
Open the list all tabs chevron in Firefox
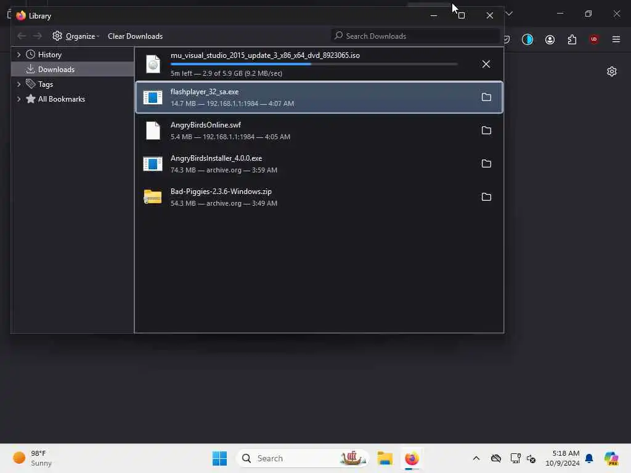pos(509,14)
